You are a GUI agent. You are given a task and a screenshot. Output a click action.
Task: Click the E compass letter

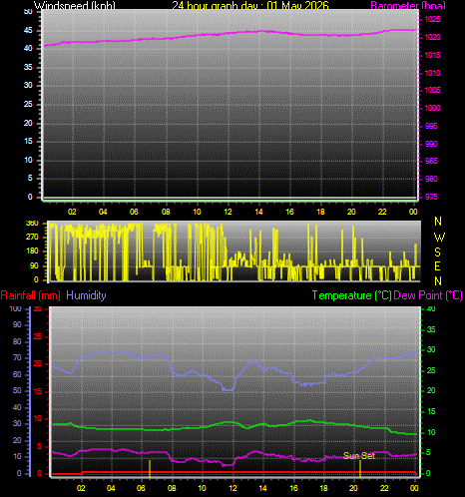[x=437, y=266]
